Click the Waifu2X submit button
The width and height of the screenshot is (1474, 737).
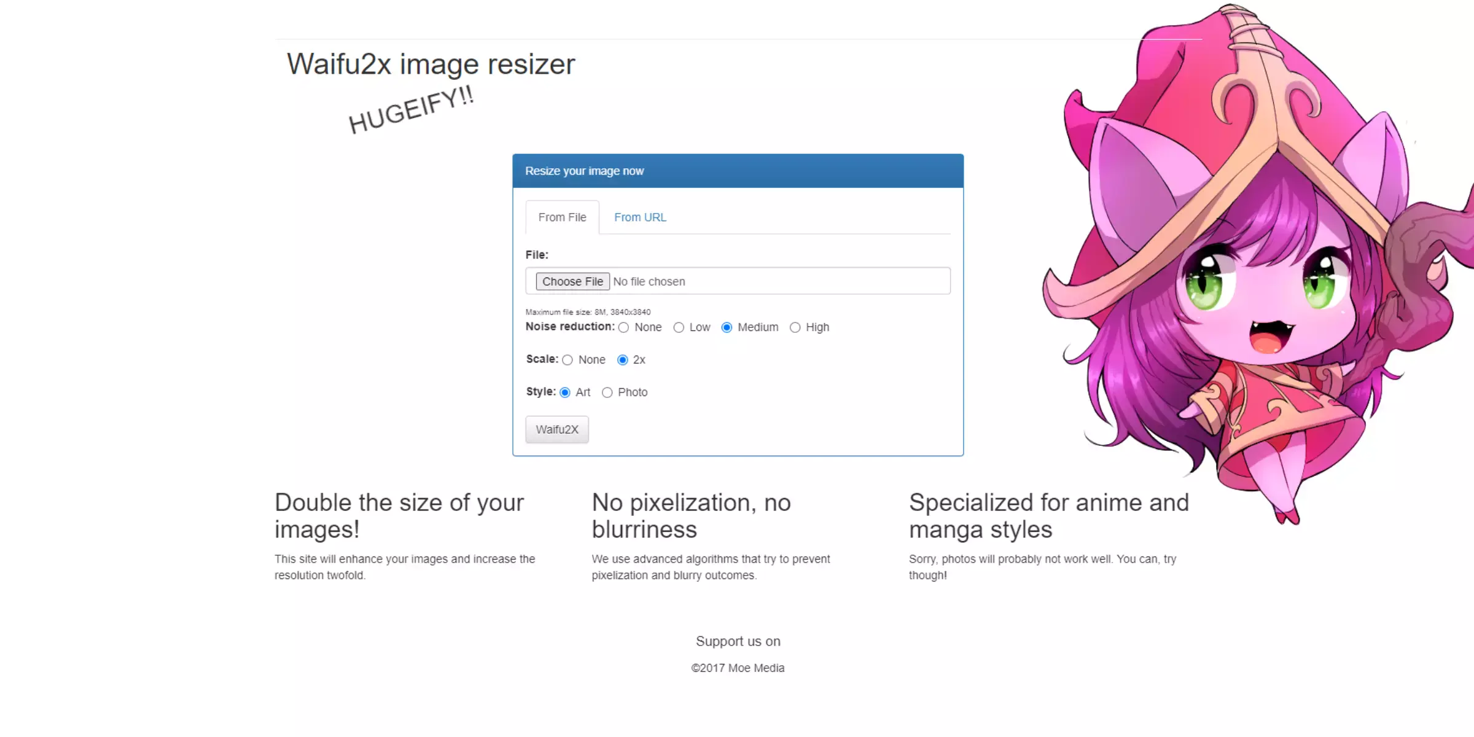click(556, 429)
